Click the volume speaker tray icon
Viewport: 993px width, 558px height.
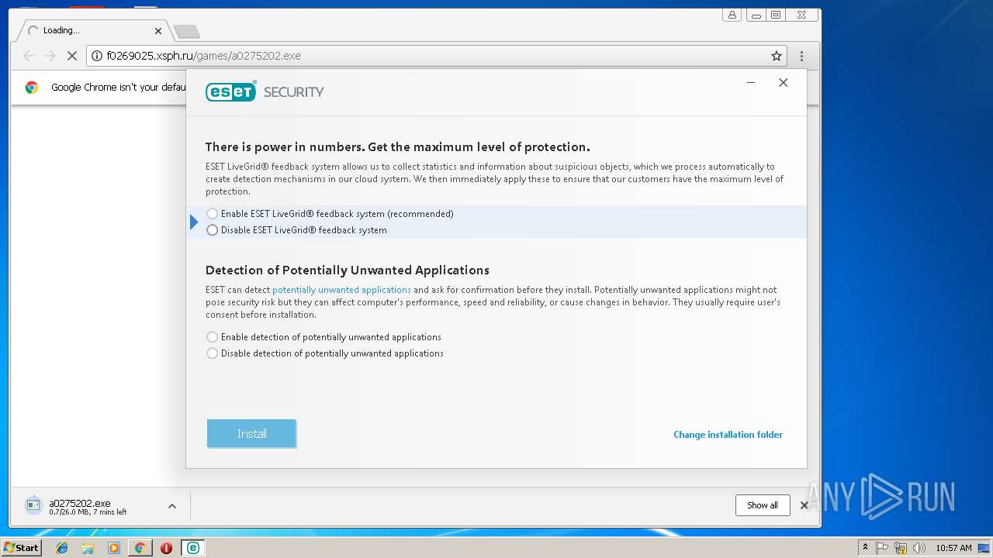click(919, 548)
